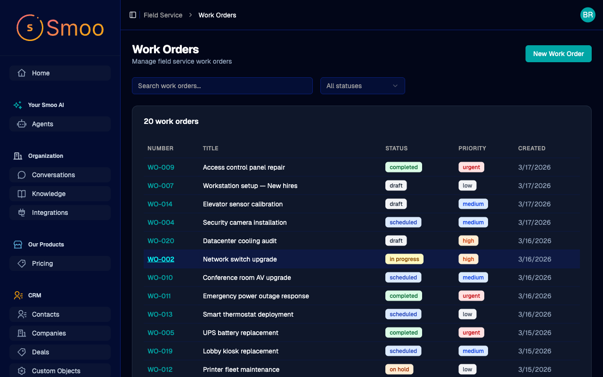
Task: Open the BR user avatar menu
Action: click(587, 15)
